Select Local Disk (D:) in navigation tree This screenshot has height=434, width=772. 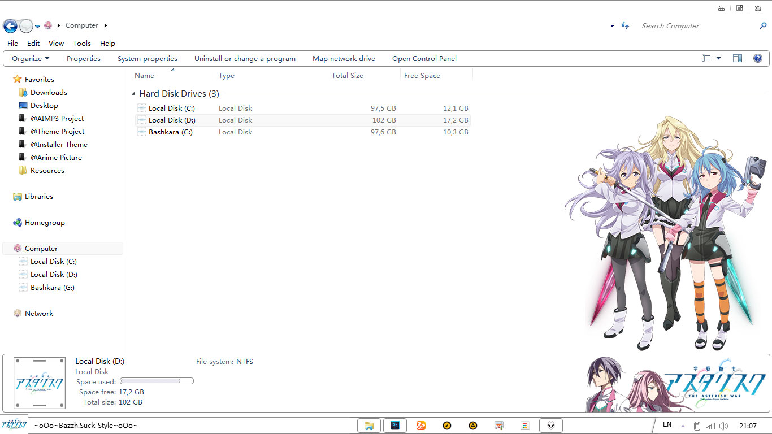(53, 275)
